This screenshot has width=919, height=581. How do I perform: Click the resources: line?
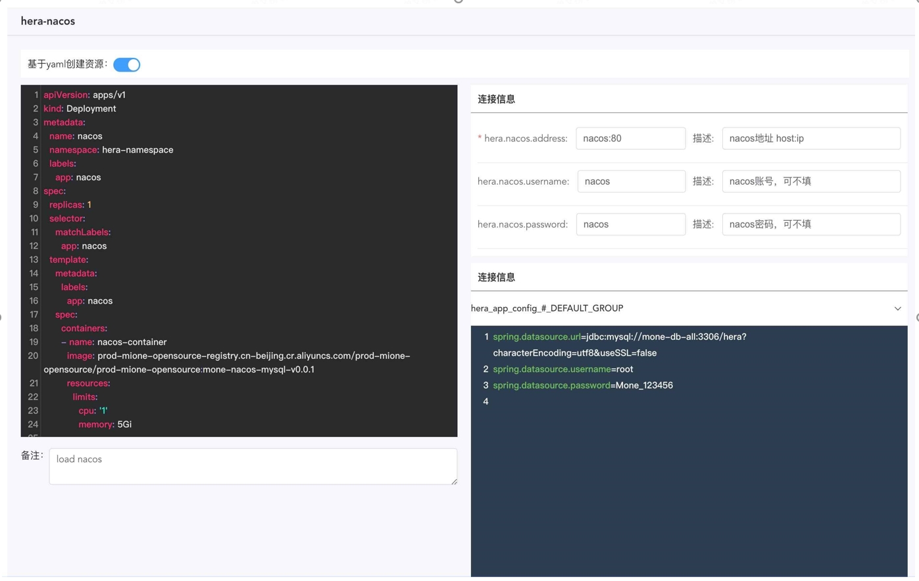point(88,383)
